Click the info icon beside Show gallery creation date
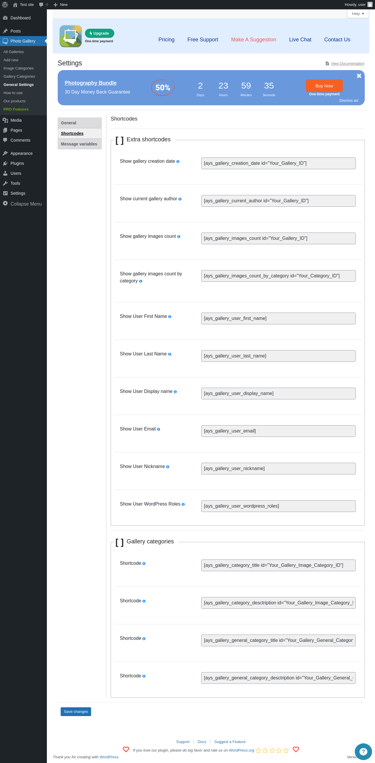 coord(178,162)
